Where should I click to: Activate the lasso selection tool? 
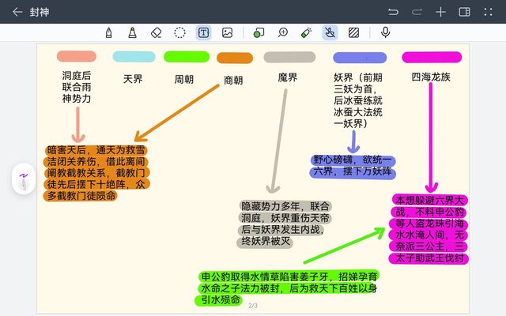[x=179, y=32]
